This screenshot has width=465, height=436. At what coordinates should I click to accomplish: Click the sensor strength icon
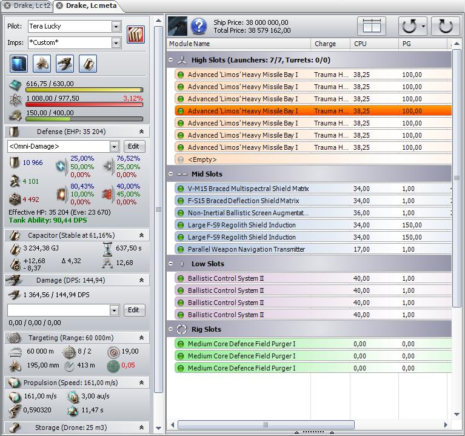click(113, 352)
